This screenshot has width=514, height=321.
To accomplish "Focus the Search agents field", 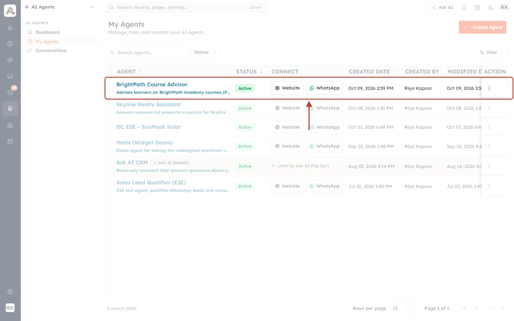I will [148, 53].
